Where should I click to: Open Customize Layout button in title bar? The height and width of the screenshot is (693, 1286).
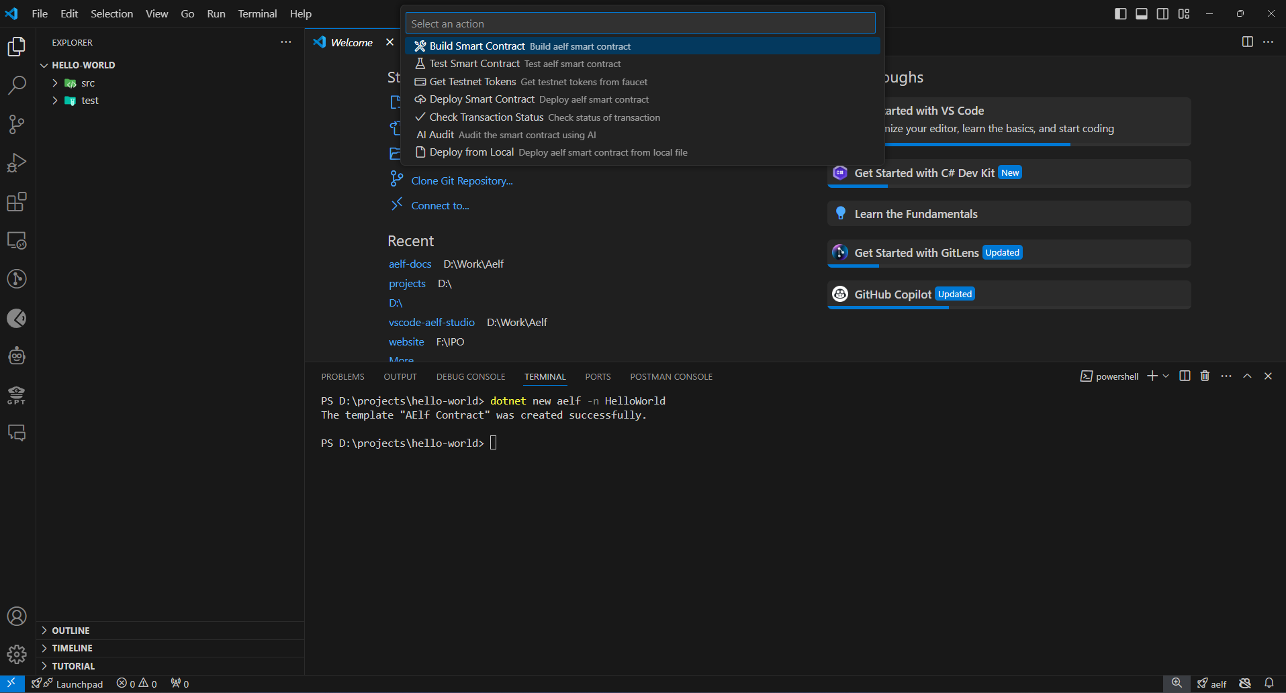[x=1184, y=13]
